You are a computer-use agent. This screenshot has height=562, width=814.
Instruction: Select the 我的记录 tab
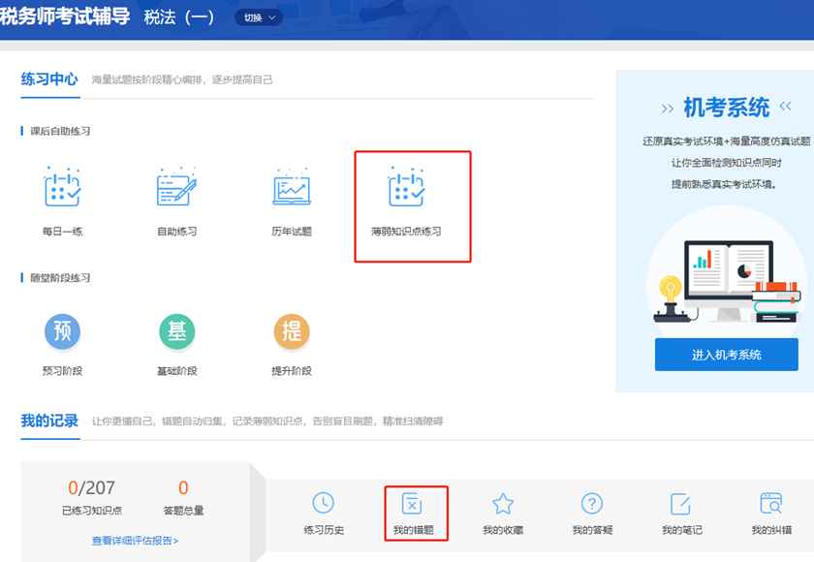click(x=49, y=421)
